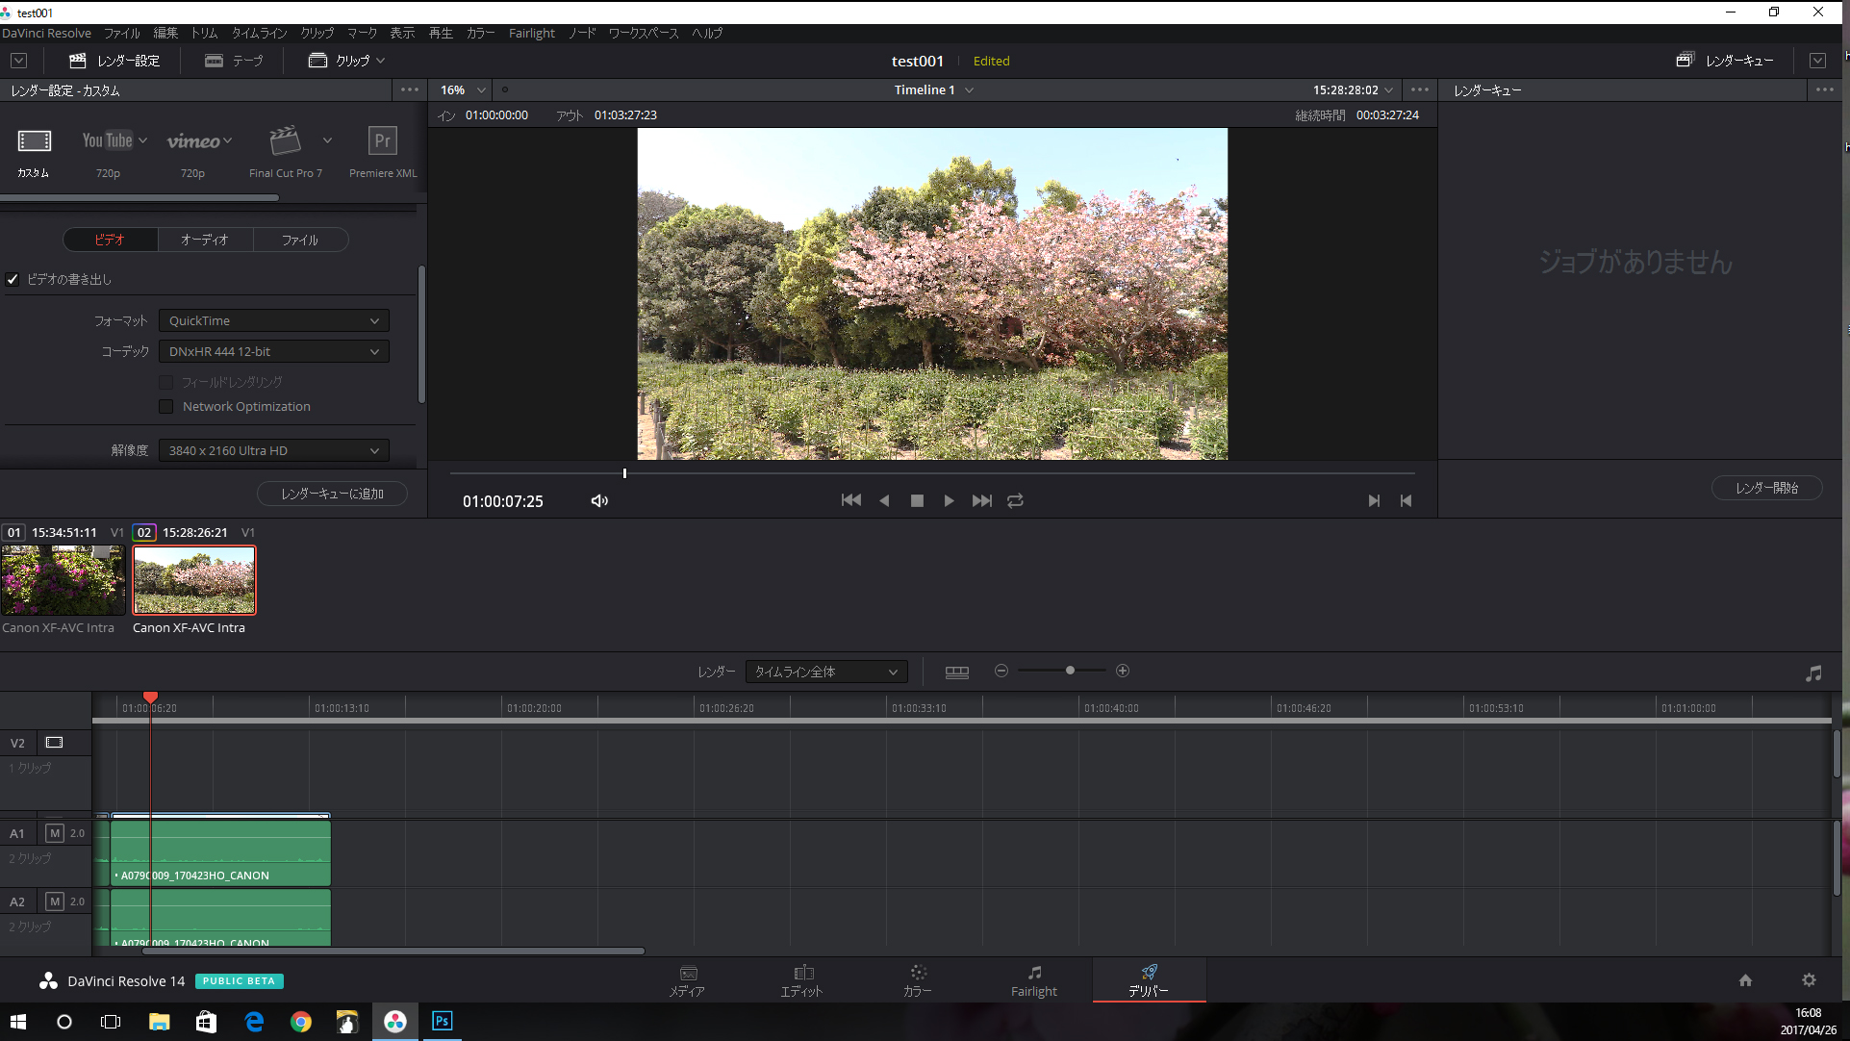Choose the Premiere XML preset icon
The height and width of the screenshot is (1041, 1850).
(382, 141)
